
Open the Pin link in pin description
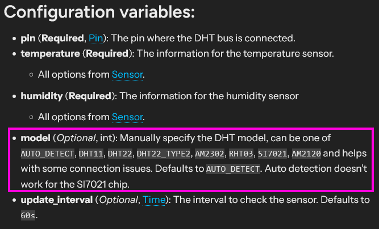pyautogui.click(x=97, y=39)
